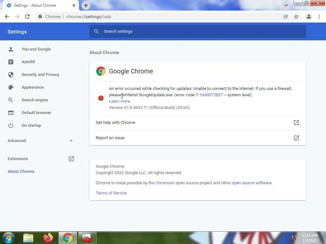Image resolution: width=326 pixels, height=244 pixels.
Task: Share this page via share icon
Action: pyautogui.click(x=286, y=17)
